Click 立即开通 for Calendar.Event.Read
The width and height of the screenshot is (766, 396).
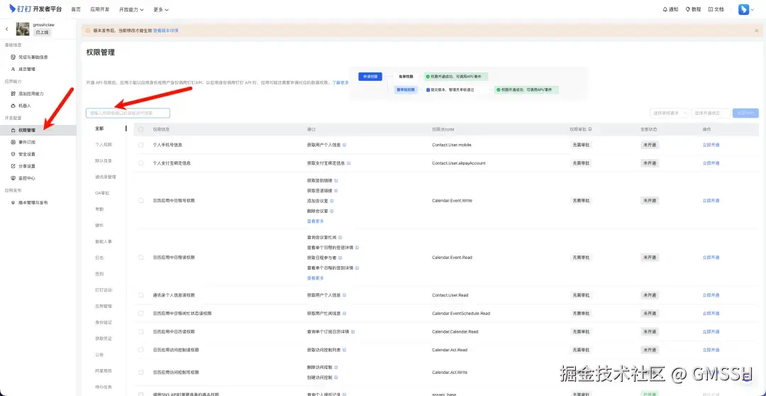(x=711, y=258)
